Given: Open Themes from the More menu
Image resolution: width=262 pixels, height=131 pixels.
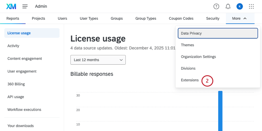Looking at the screenshot, I should [187, 45].
